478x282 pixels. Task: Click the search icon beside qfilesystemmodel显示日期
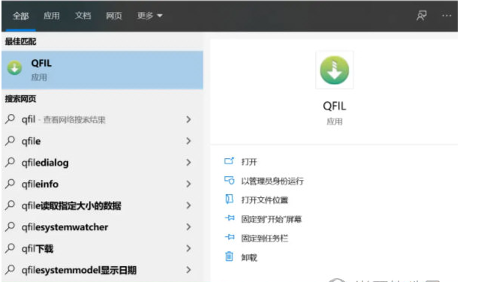point(10,269)
